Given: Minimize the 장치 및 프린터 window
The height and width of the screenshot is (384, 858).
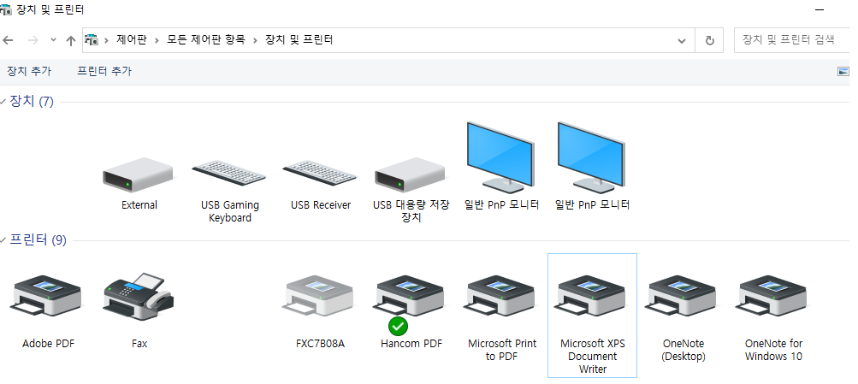Looking at the screenshot, I should tap(820, 10).
